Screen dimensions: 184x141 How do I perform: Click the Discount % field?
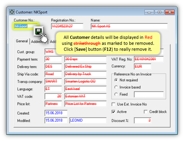tap(143, 121)
